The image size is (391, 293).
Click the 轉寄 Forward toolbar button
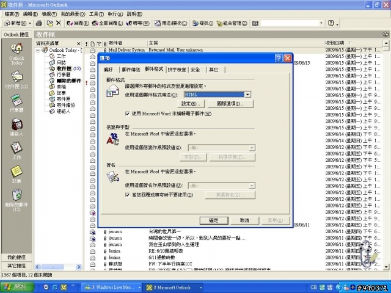137,23
